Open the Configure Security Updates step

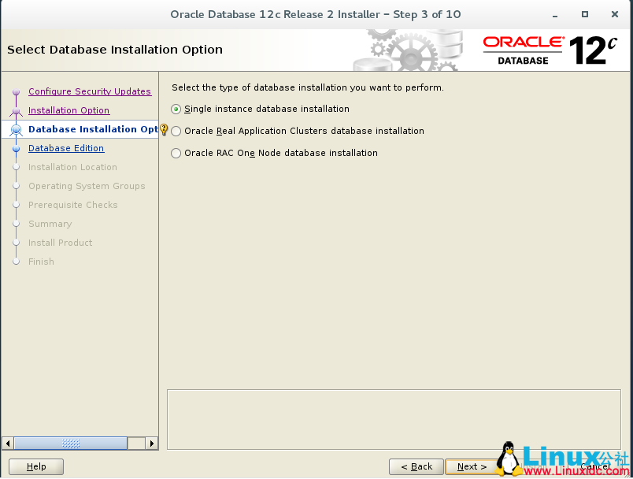[x=89, y=91]
